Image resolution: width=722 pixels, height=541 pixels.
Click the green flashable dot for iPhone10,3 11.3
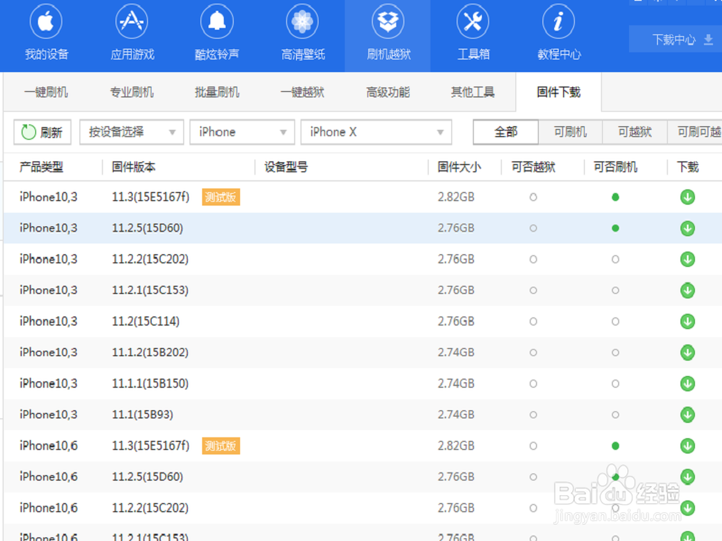tap(616, 197)
